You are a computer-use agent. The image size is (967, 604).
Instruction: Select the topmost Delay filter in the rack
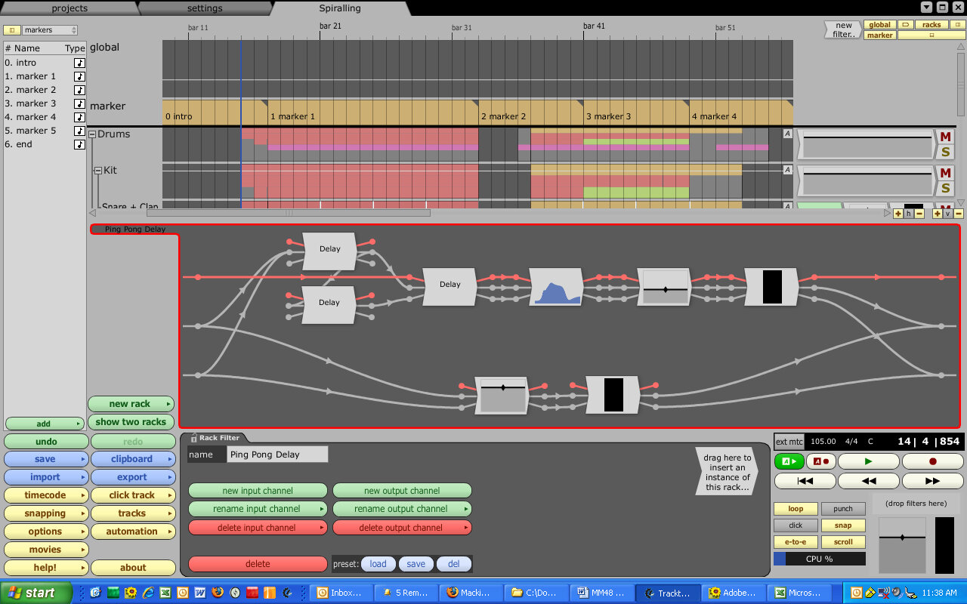(x=329, y=251)
